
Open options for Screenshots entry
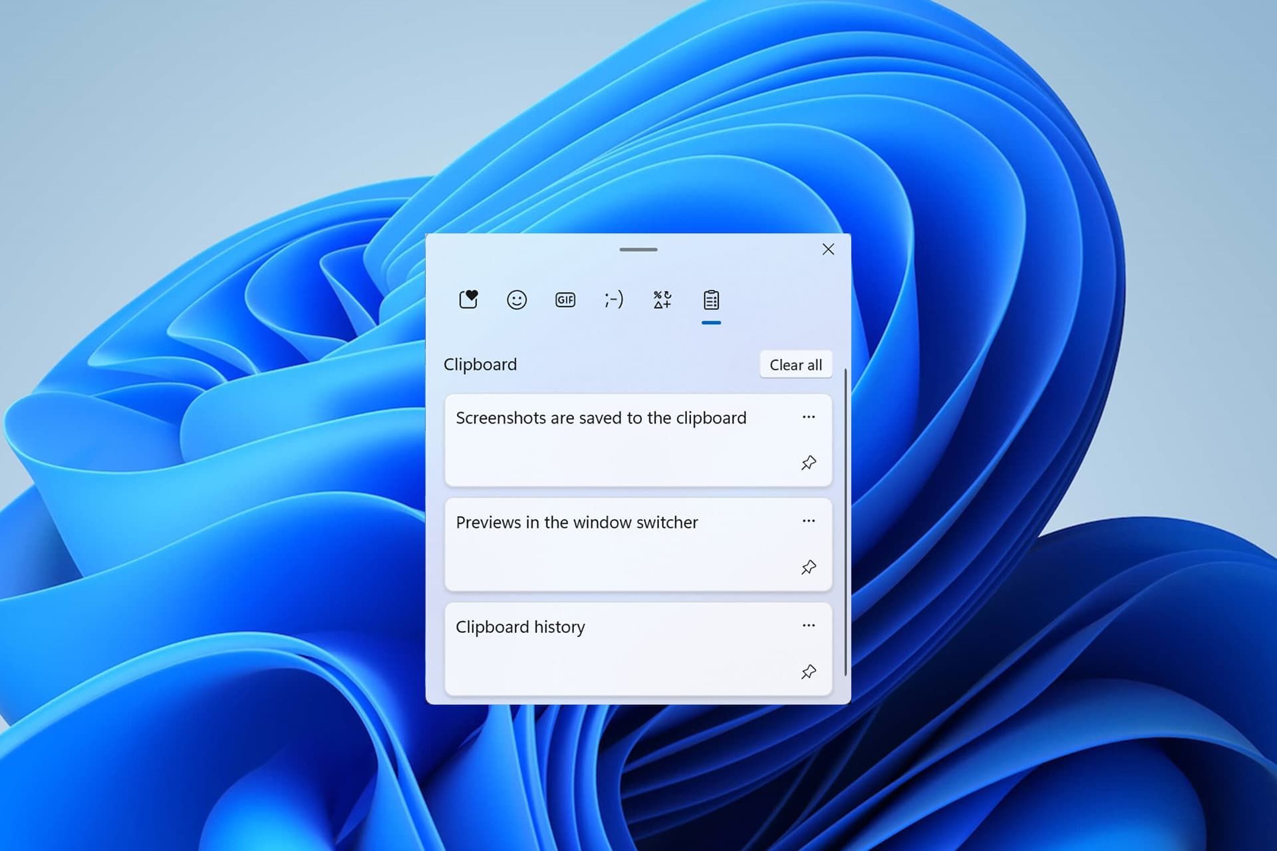(809, 417)
